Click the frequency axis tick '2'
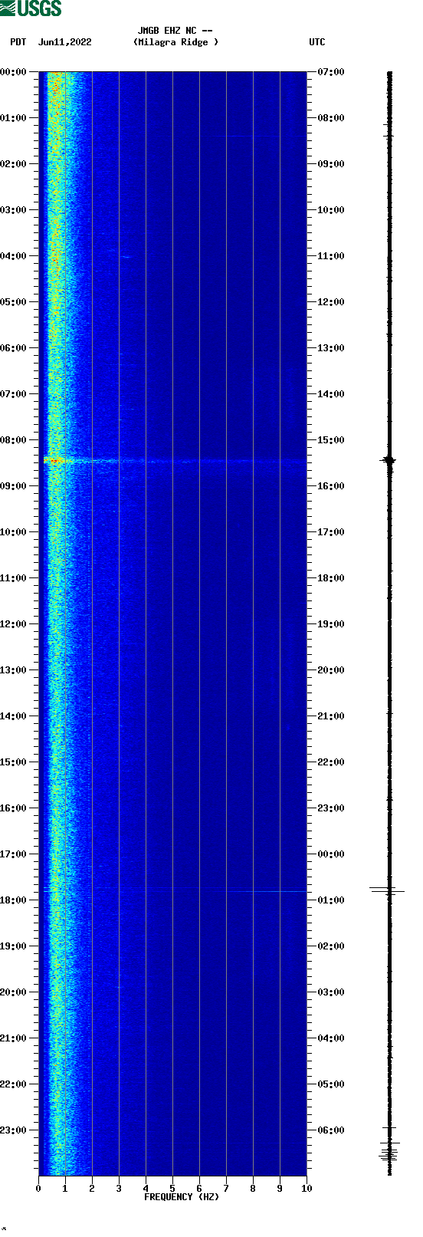This screenshot has width=423, height=1237. pos(92,1189)
